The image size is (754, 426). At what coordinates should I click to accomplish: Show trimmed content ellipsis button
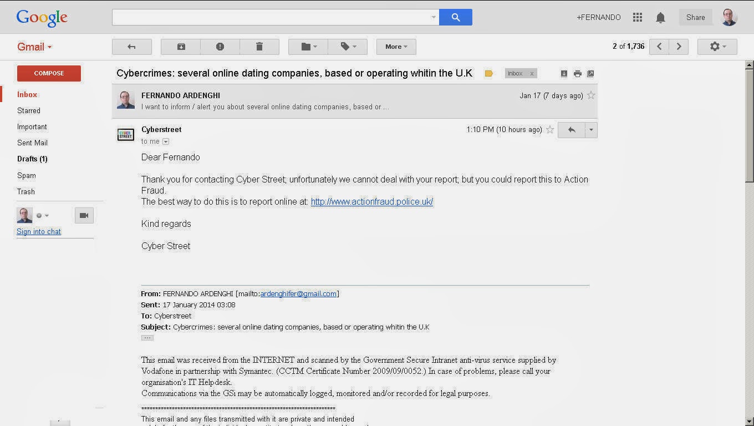click(147, 337)
